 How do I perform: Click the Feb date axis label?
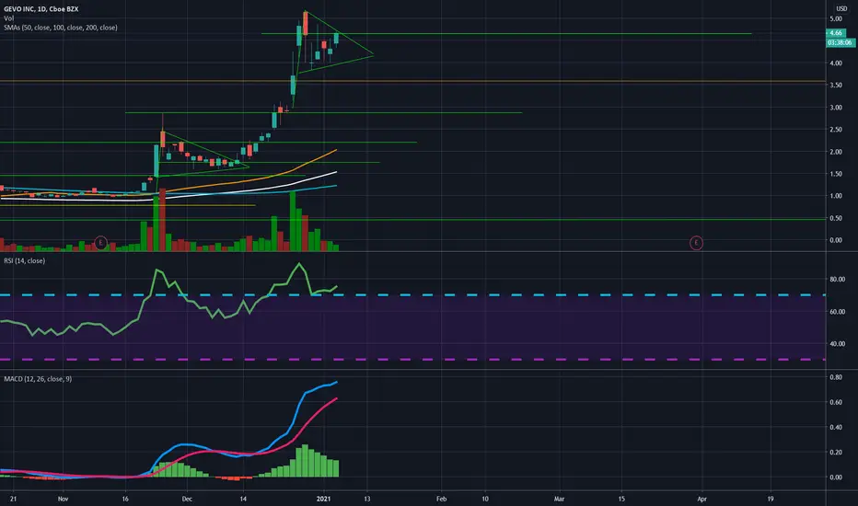441,499
